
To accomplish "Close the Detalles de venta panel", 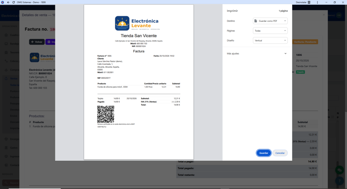I will (x=324, y=15).
